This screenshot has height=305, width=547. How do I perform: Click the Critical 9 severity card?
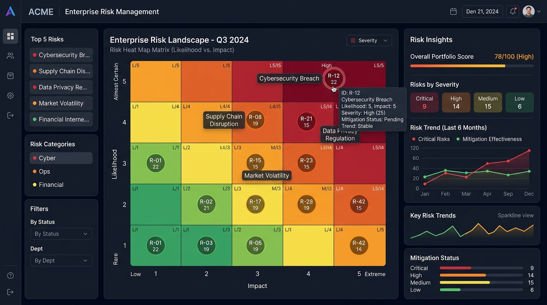point(424,102)
